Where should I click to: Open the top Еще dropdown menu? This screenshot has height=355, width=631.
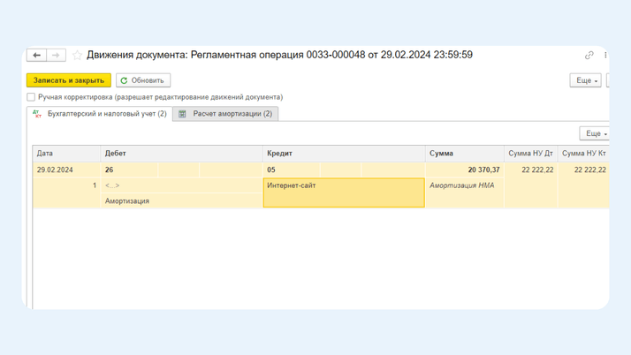coord(586,80)
